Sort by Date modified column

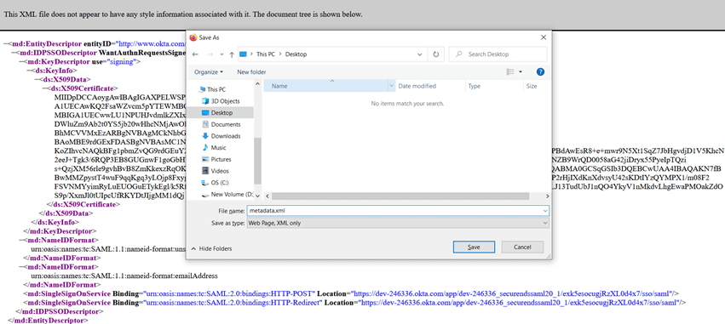pos(417,86)
